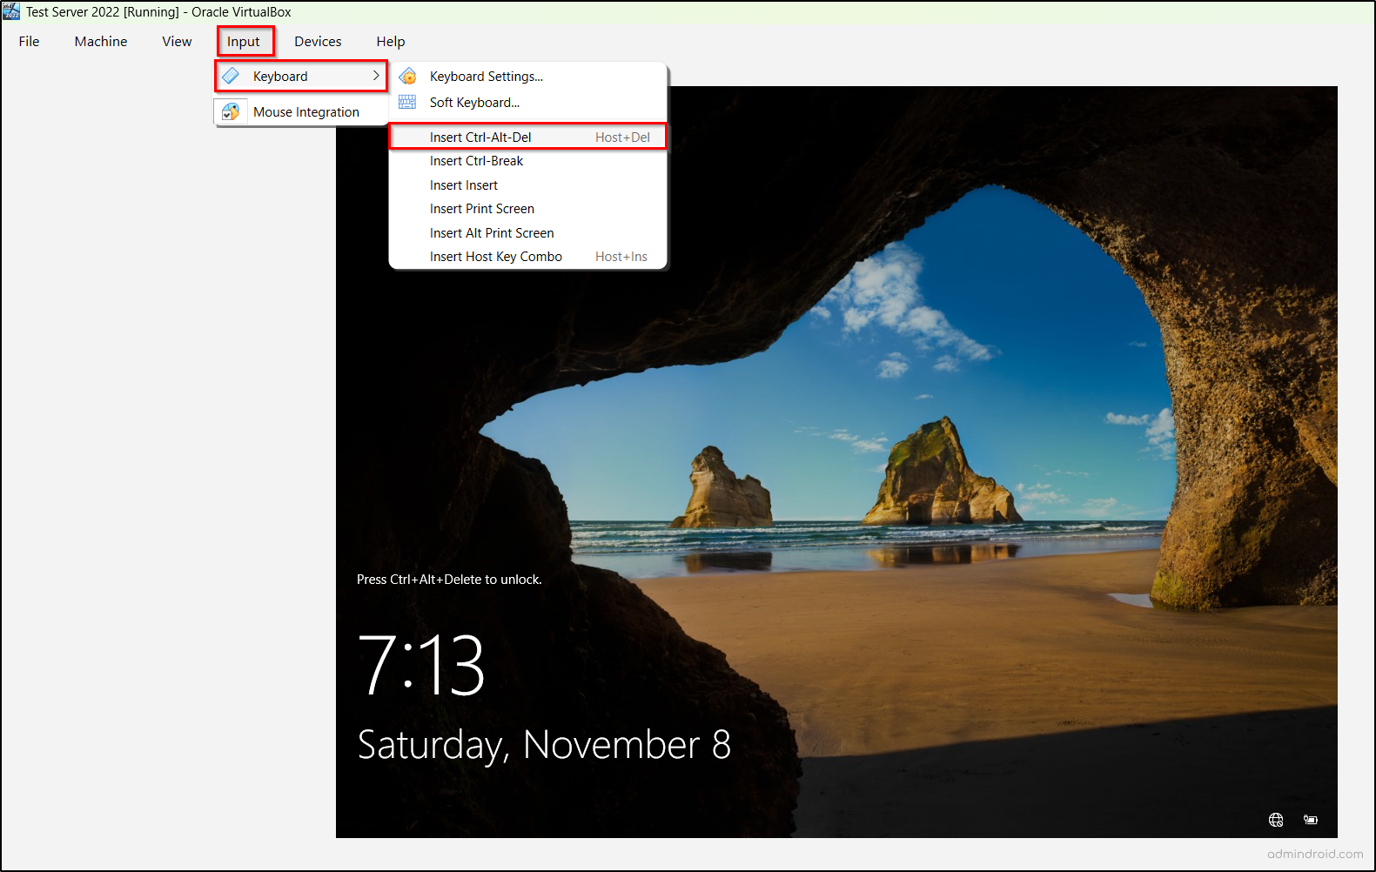1376x872 pixels.
Task: Click the Keyboard submenu entry
Action: click(x=301, y=76)
